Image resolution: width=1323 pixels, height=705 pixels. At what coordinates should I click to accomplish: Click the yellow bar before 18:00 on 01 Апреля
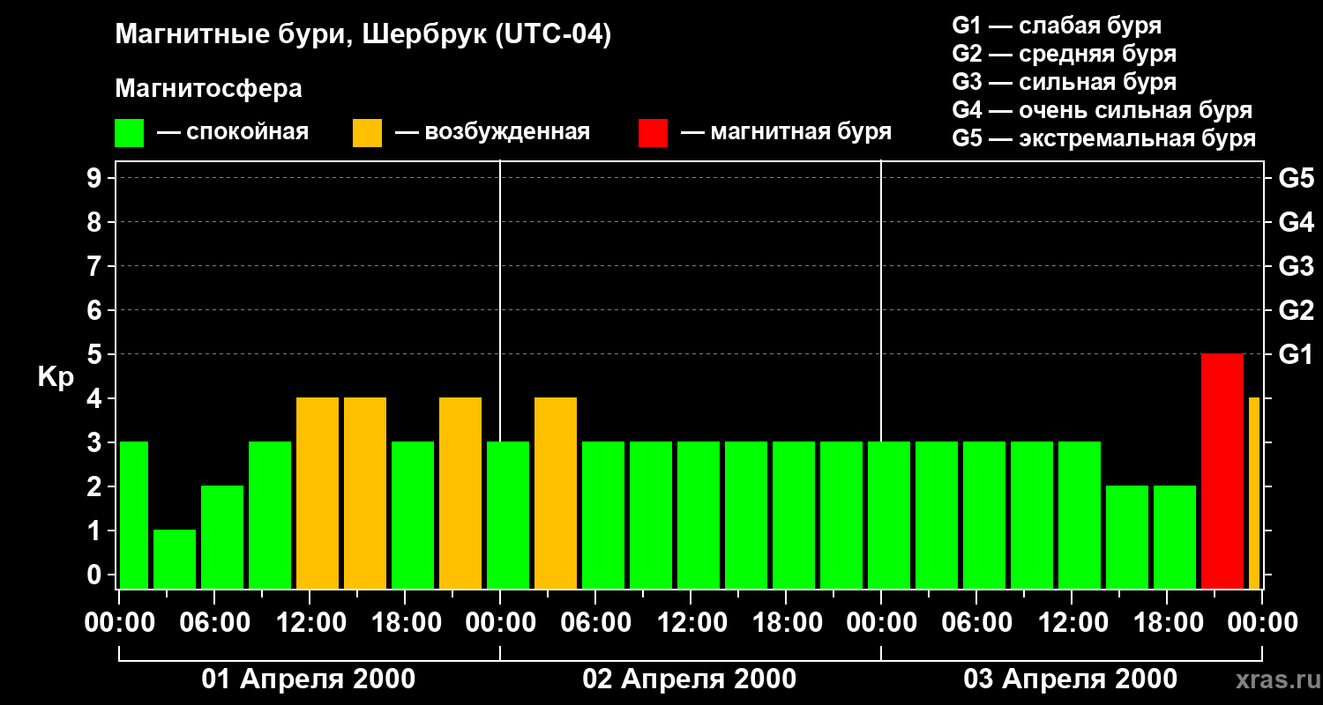click(365, 493)
